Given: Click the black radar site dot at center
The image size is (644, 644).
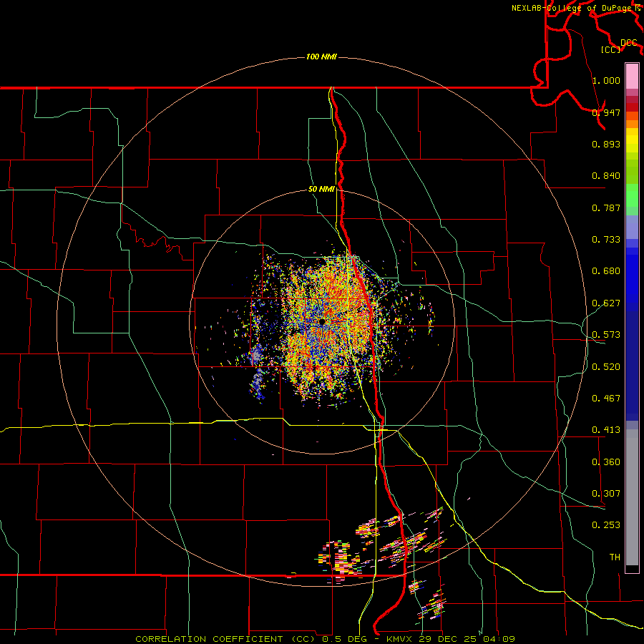Looking at the screenshot, I should click(321, 321).
